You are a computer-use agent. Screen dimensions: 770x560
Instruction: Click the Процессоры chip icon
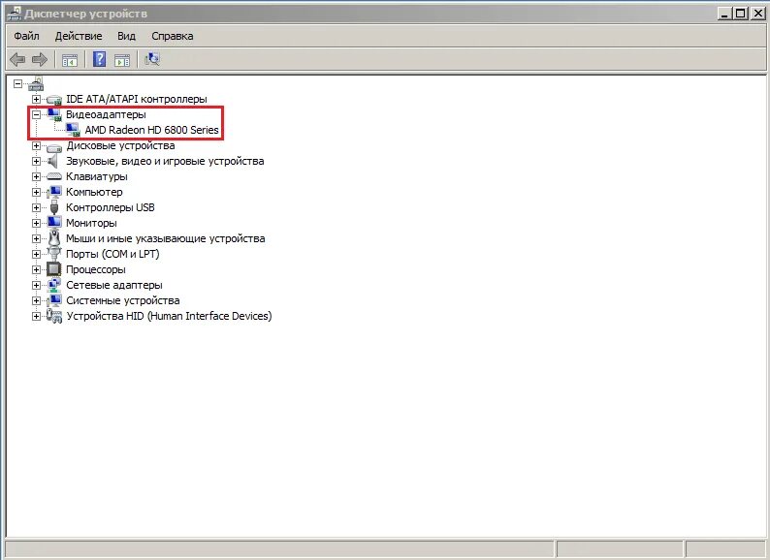54,269
